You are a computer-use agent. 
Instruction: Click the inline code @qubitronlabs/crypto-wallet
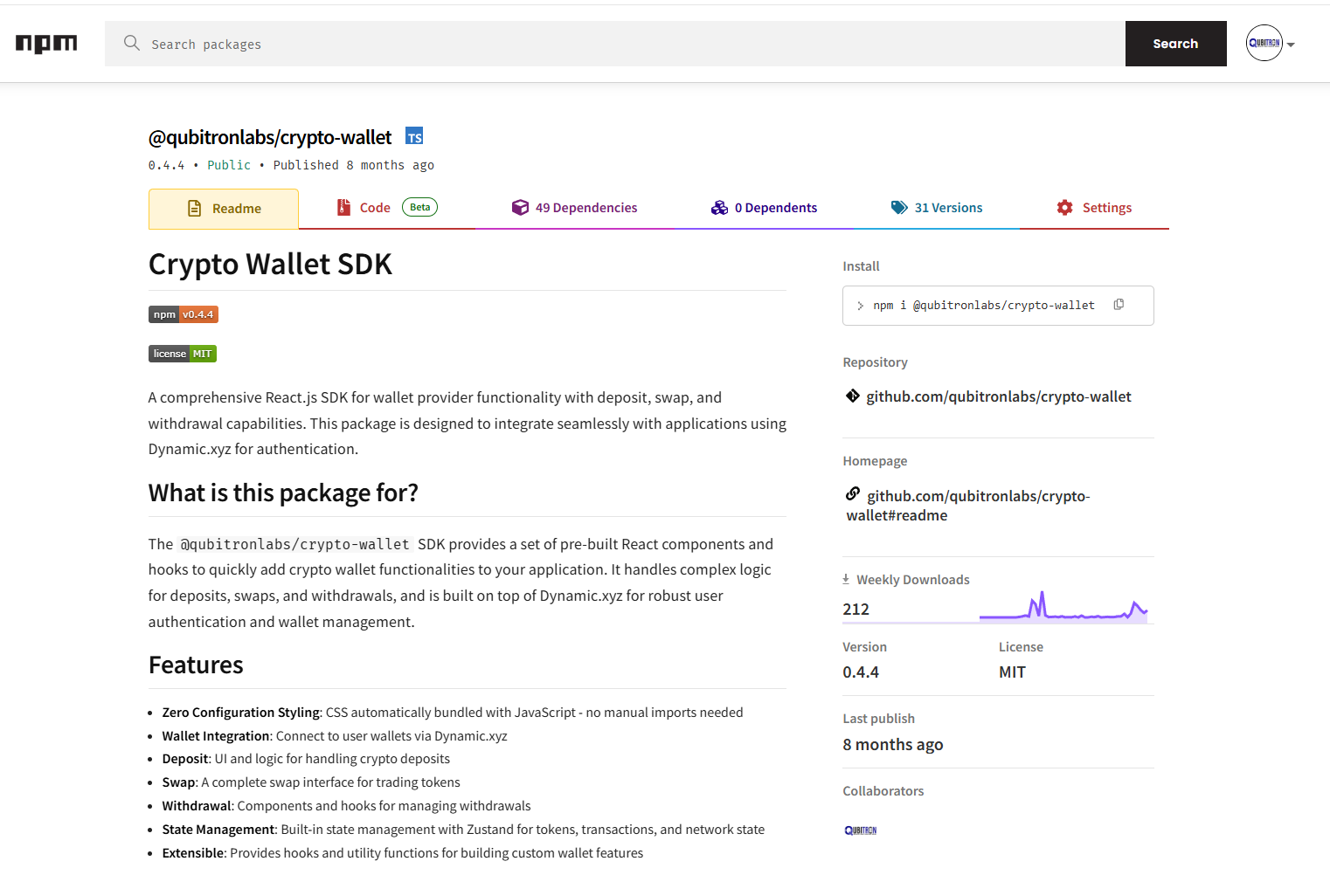click(294, 544)
